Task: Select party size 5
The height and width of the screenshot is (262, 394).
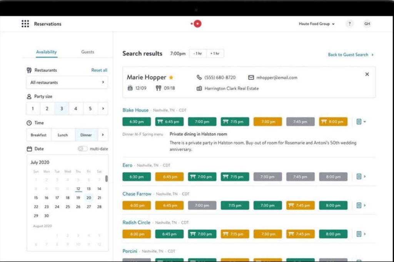Action: [90, 109]
